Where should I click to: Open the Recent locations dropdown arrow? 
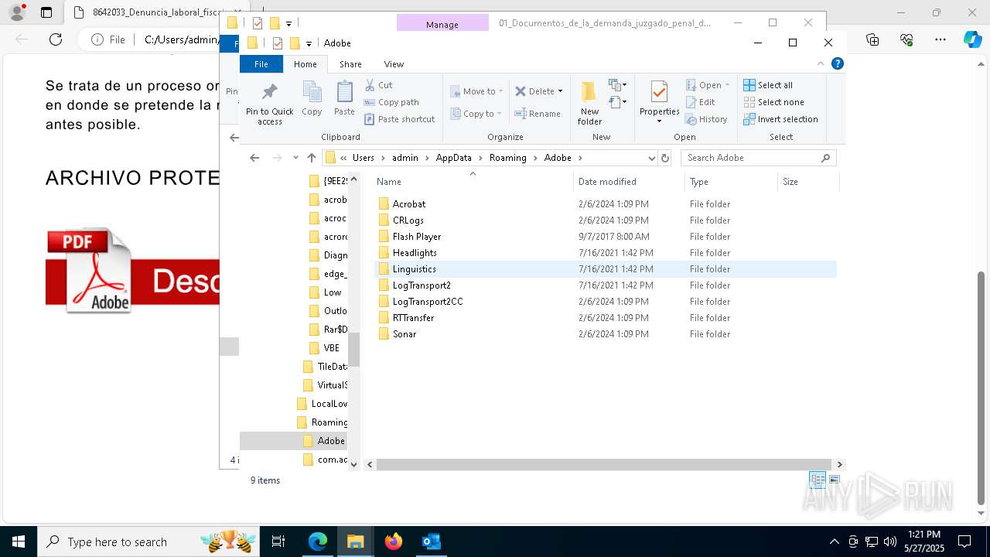click(295, 158)
